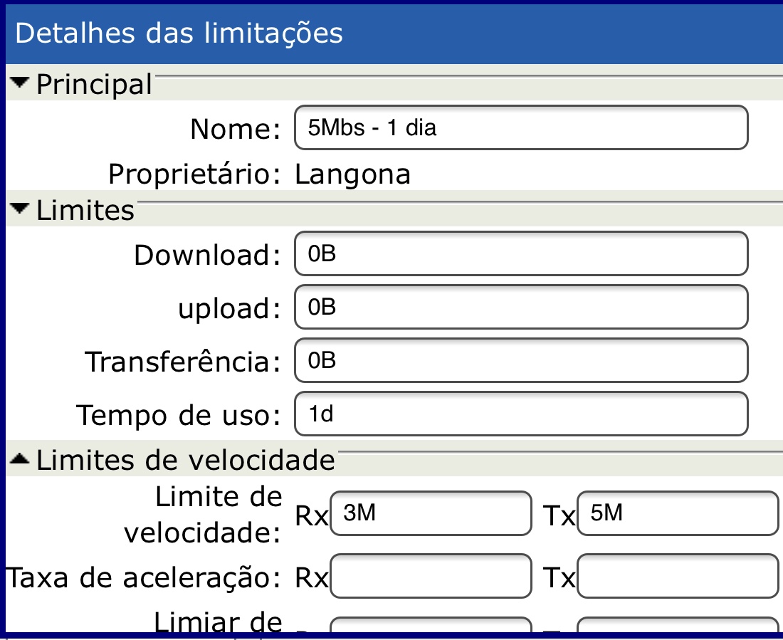Click the Tx speed limit field showing 5M
This screenshot has width=783, height=640.
click(x=677, y=513)
